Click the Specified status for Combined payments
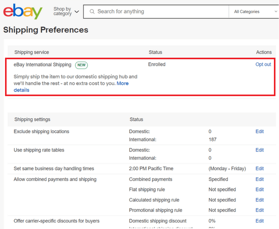 pyautogui.click(x=219, y=179)
